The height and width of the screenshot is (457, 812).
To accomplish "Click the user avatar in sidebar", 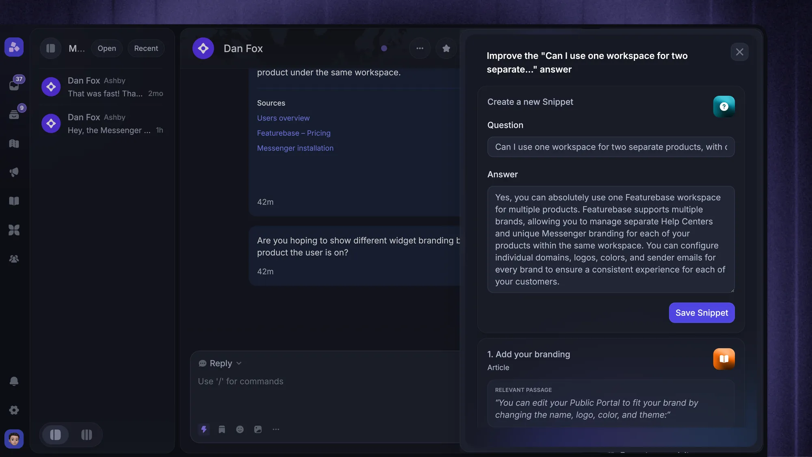I will point(14,439).
